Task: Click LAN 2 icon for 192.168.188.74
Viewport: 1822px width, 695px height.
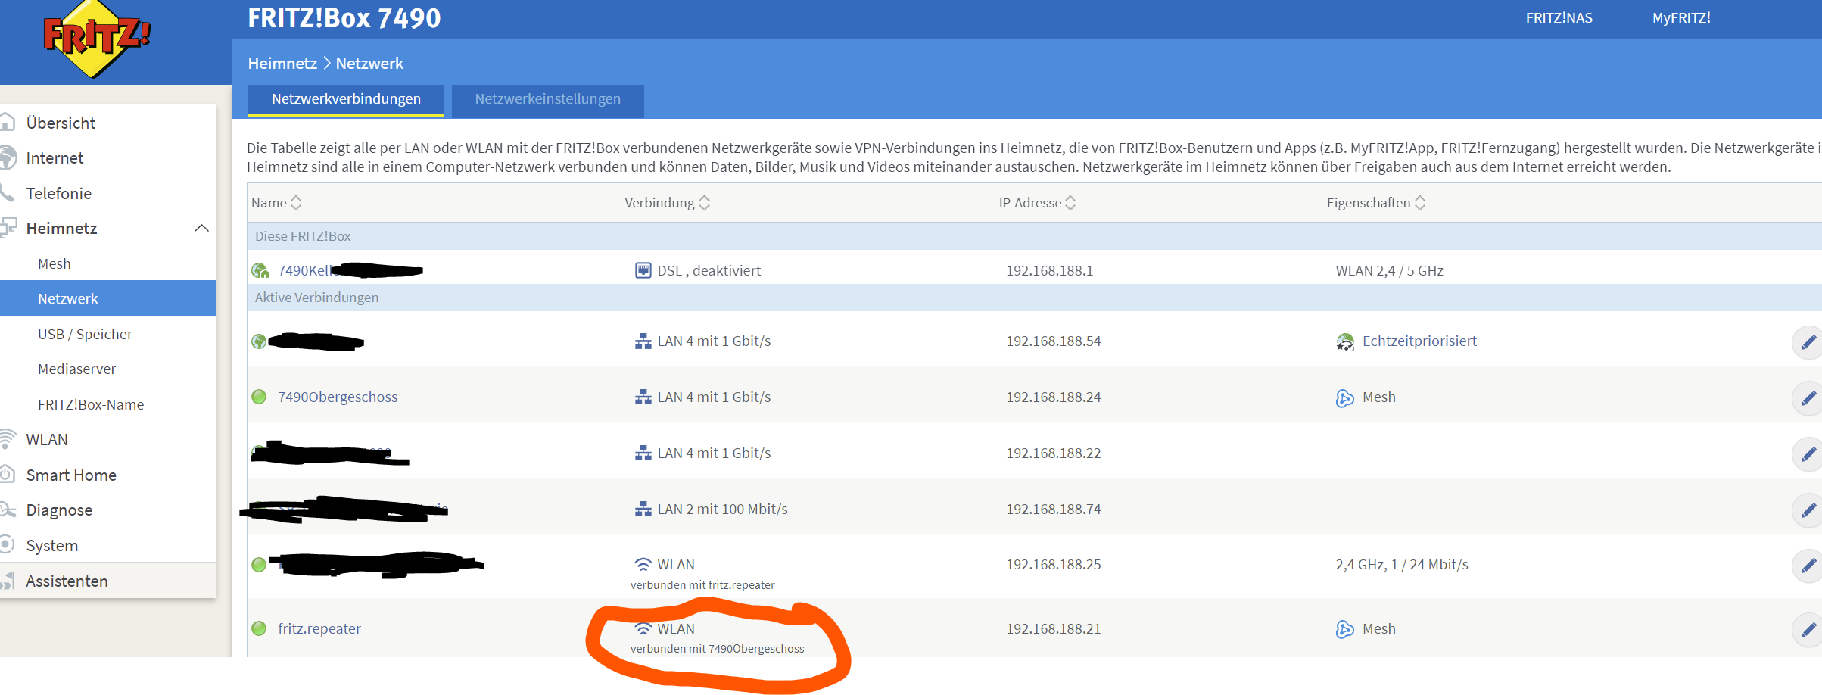Action: point(643,510)
